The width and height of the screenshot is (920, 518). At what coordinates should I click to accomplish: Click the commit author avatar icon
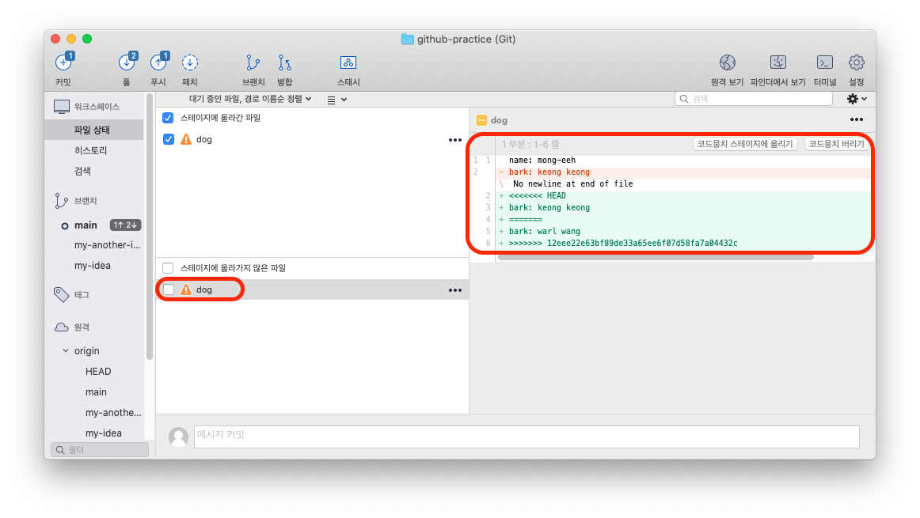point(178,437)
